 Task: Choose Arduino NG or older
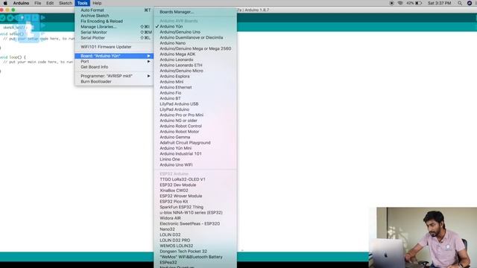pyautogui.click(x=195, y=121)
